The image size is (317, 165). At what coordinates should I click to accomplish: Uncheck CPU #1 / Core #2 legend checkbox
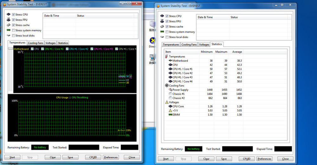tap(67, 49)
